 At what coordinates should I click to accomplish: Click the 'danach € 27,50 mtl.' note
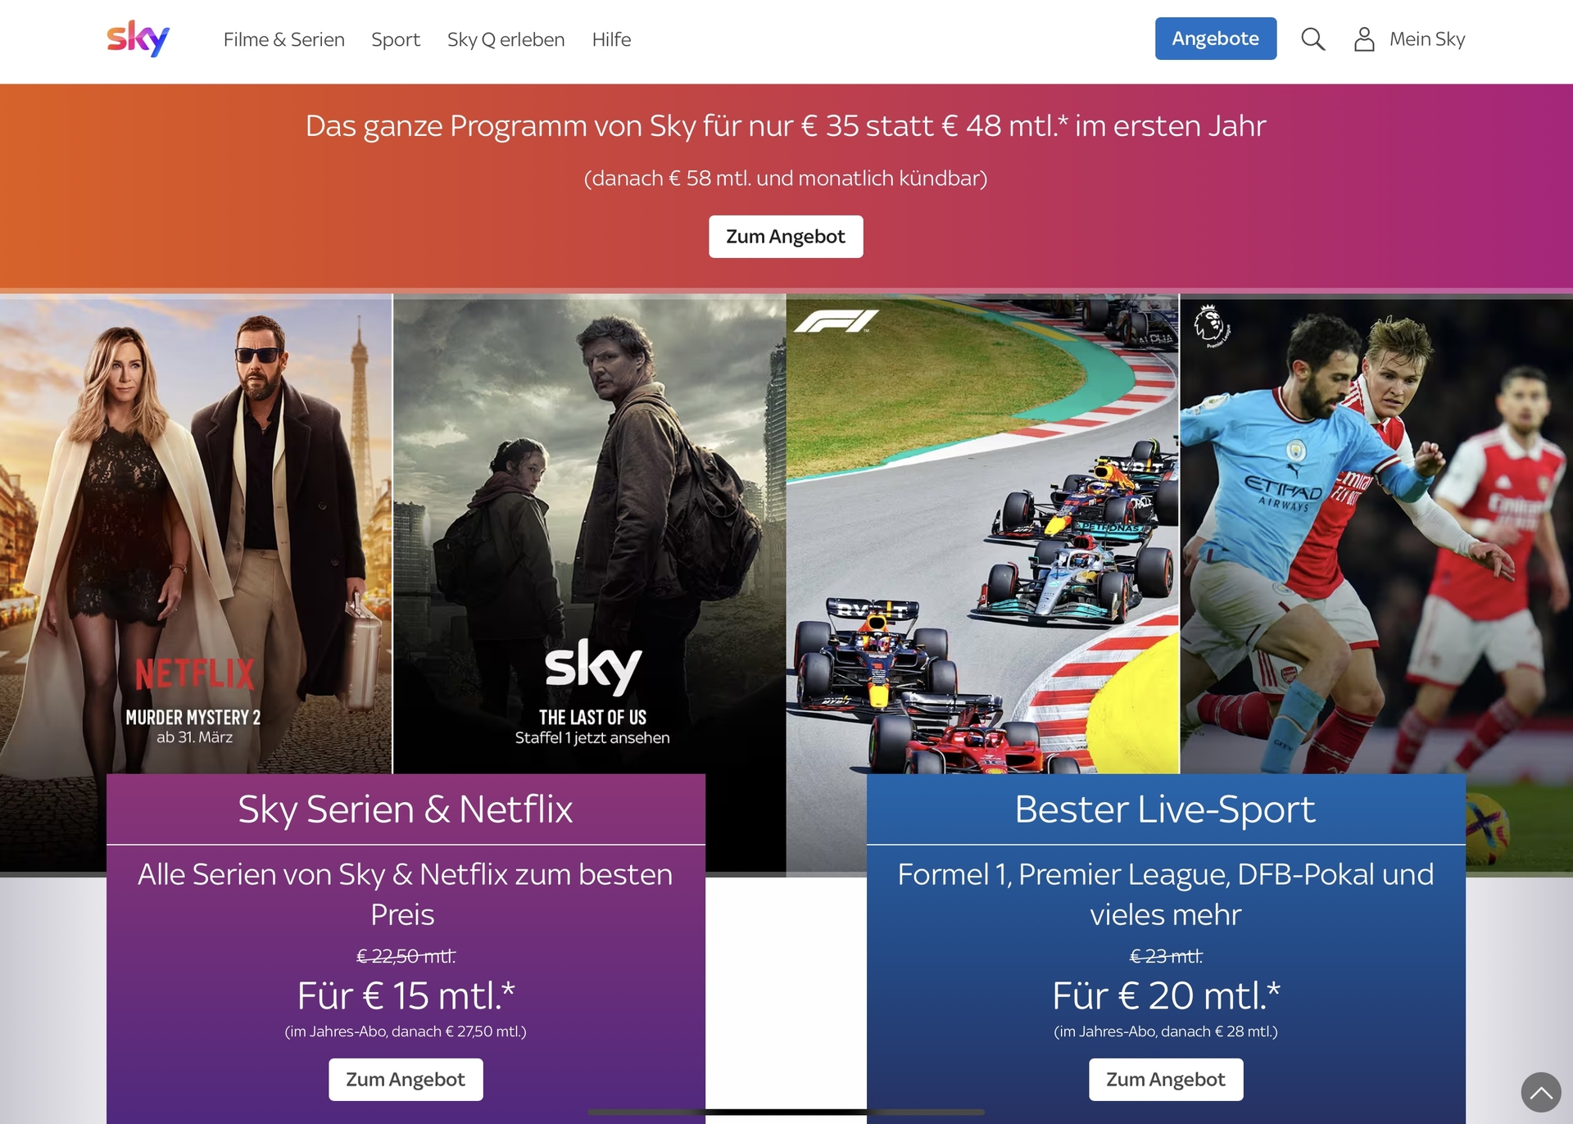pos(406,1031)
